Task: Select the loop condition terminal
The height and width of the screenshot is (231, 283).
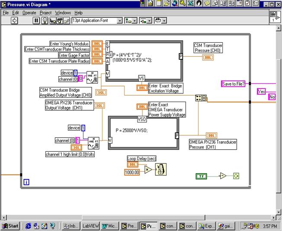Action: [x=236, y=176]
